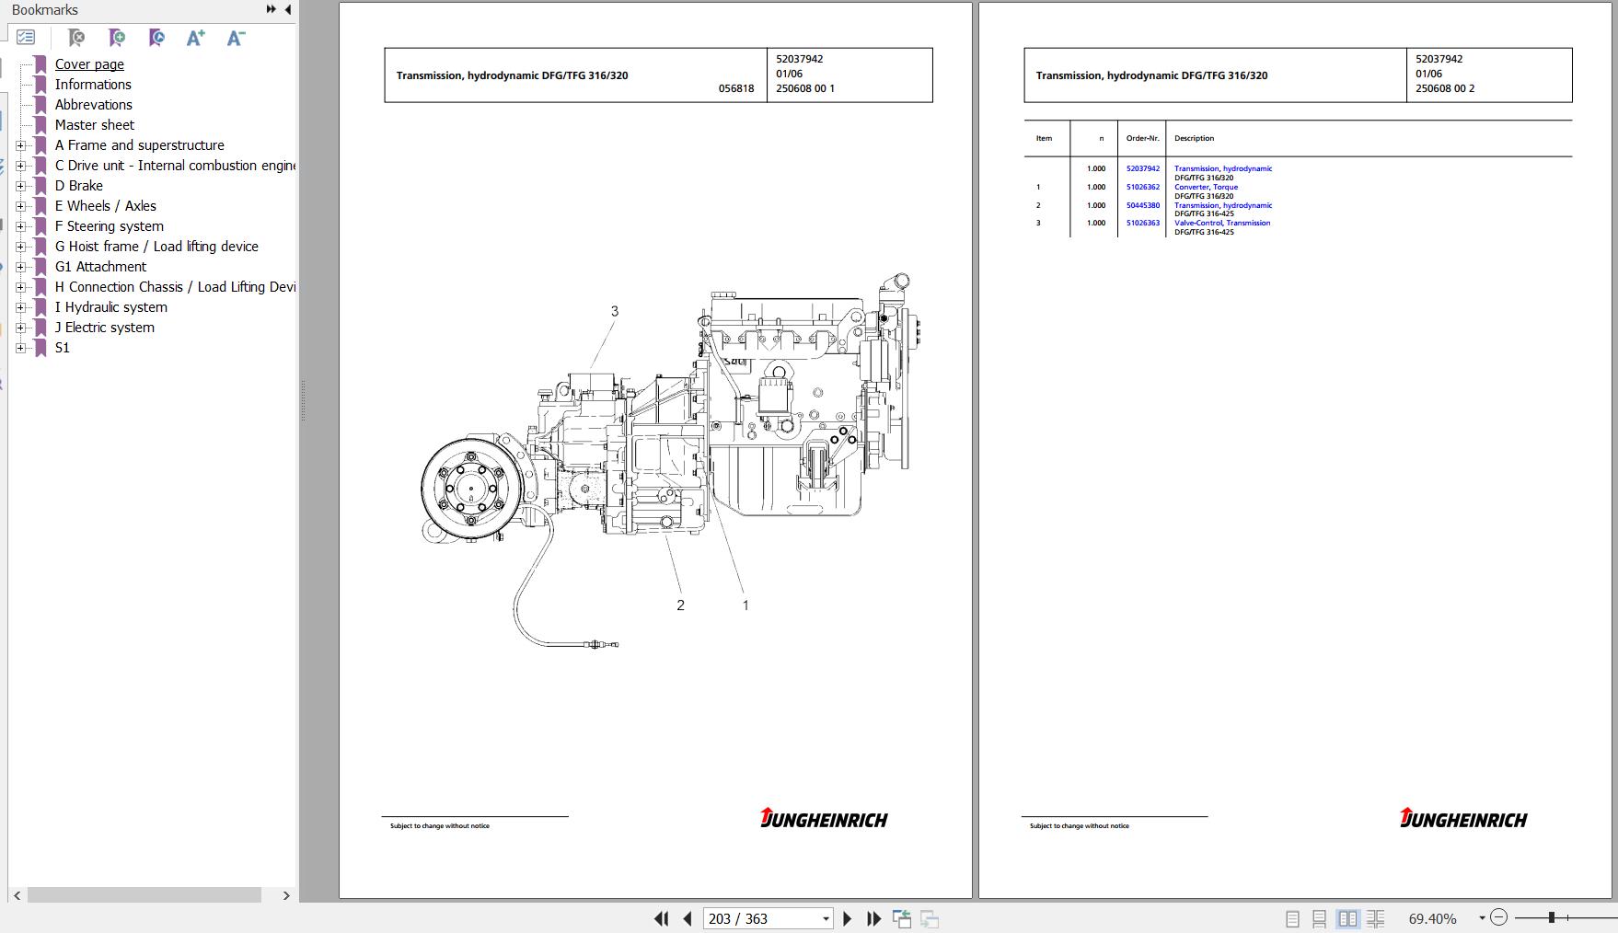The height and width of the screenshot is (933, 1618).
Task: Click order number 51026362 link
Action: coord(1142,187)
